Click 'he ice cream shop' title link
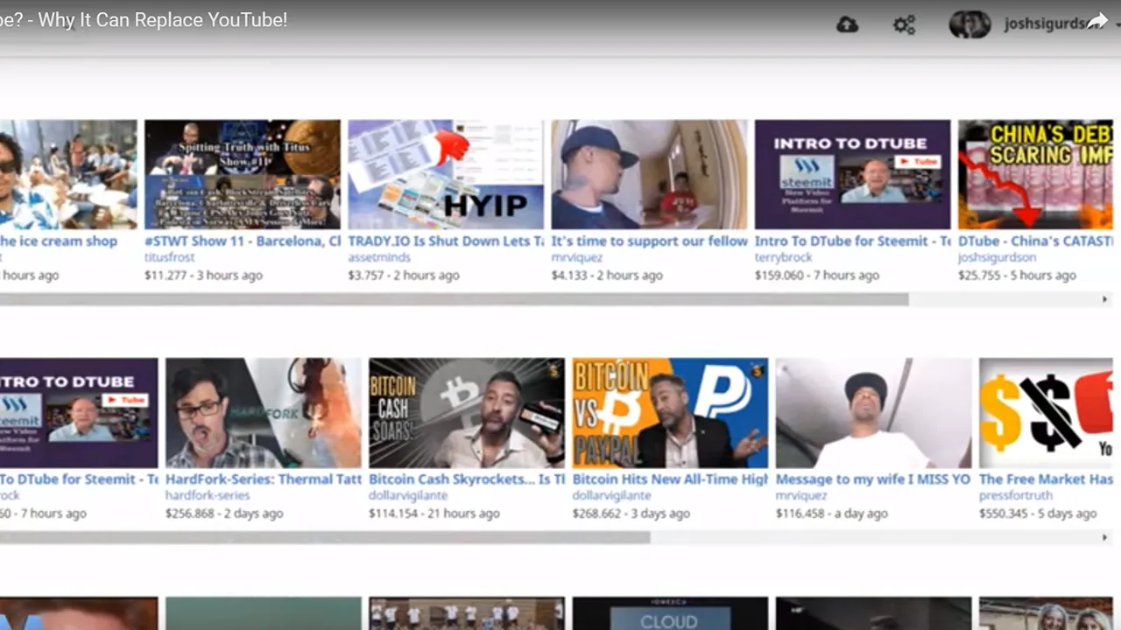Image resolution: width=1121 pixels, height=630 pixels. coord(59,241)
